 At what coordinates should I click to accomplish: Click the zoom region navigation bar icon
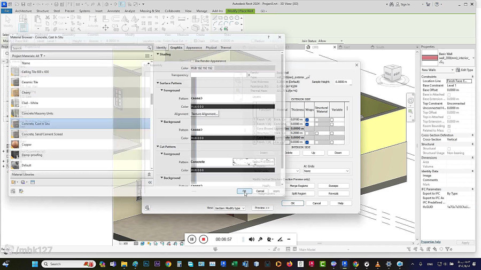point(410,112)
